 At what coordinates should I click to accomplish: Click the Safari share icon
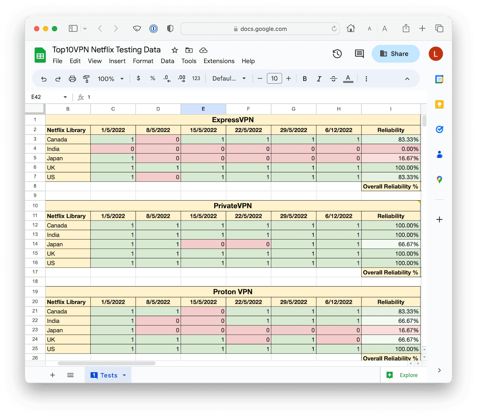[406, 28]
